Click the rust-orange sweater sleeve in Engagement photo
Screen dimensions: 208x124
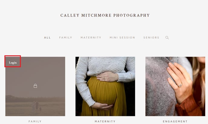coord(188,105)
